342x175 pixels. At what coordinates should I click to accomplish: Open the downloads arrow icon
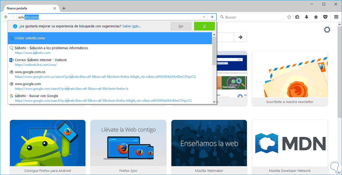click(307, 17)
